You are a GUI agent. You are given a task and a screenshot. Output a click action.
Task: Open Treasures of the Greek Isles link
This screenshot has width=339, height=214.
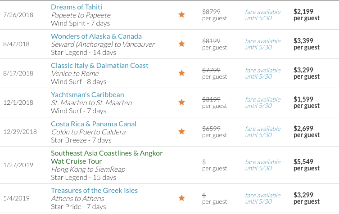tap(94, 190)
